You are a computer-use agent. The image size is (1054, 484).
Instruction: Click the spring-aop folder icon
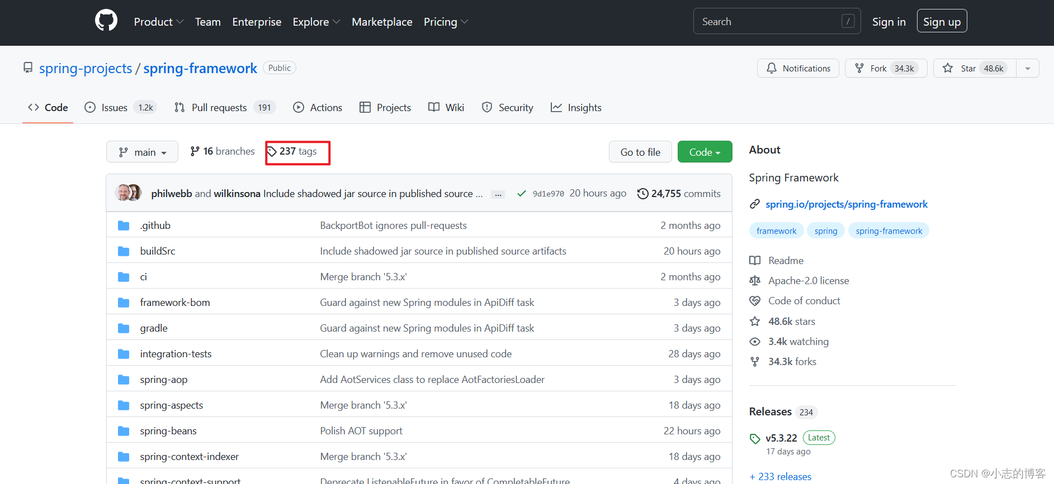point(124,380)
